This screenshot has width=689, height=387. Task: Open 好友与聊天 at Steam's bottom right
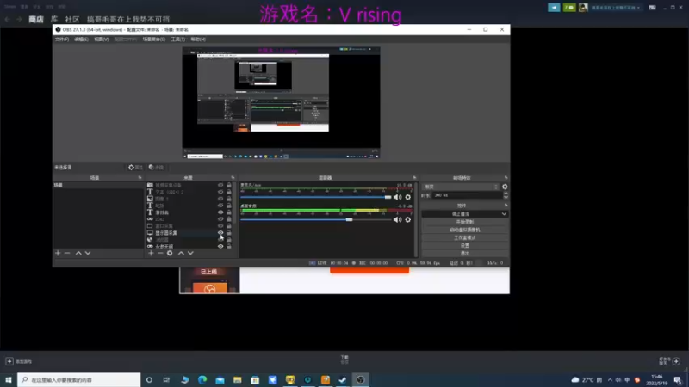[670, 361]
